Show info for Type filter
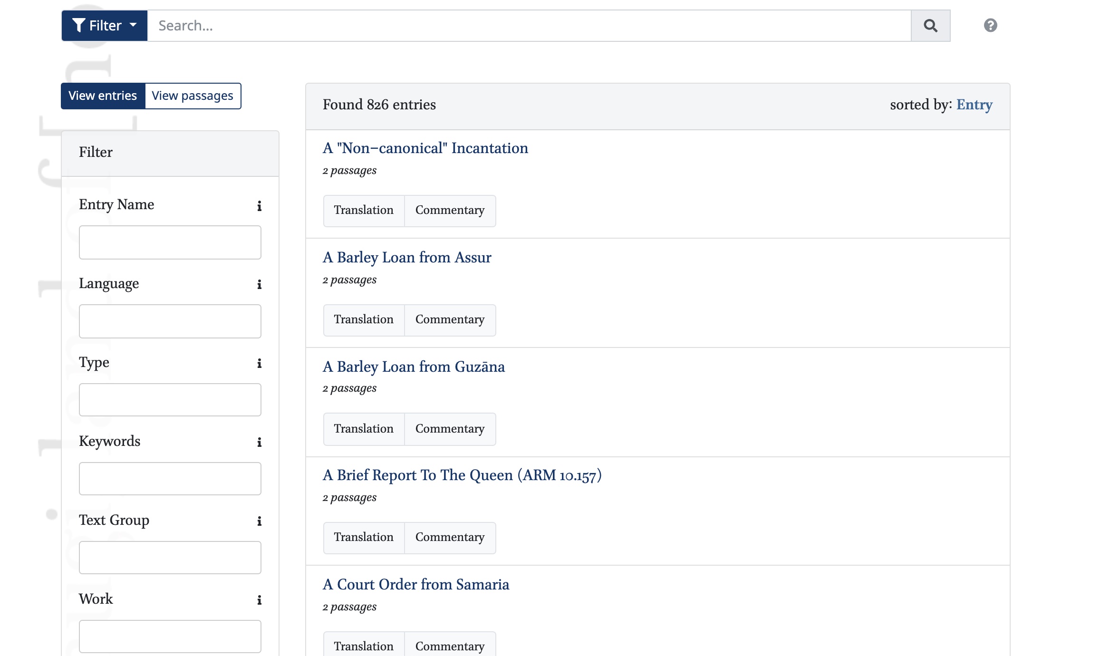The width and height of the screenshot is (1100, 656). point(259,363)
